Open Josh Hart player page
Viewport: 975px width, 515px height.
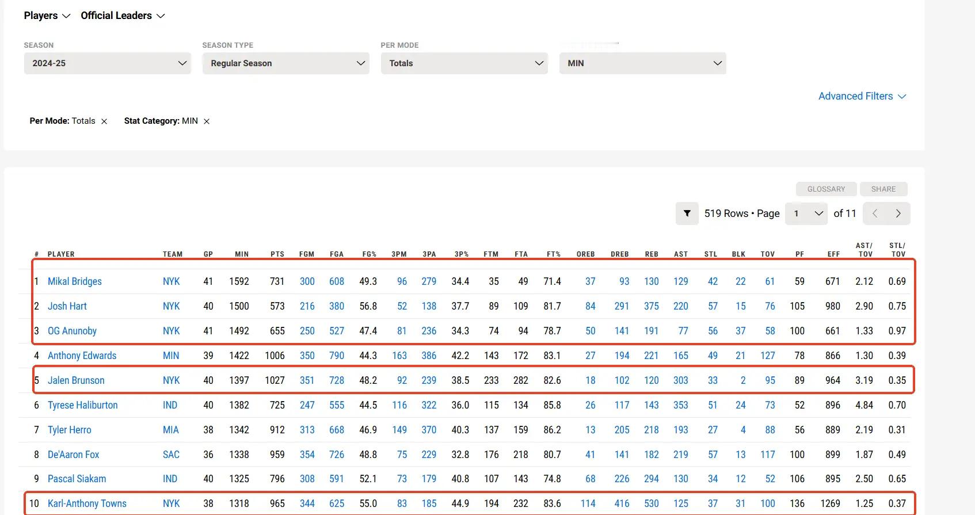67,306
